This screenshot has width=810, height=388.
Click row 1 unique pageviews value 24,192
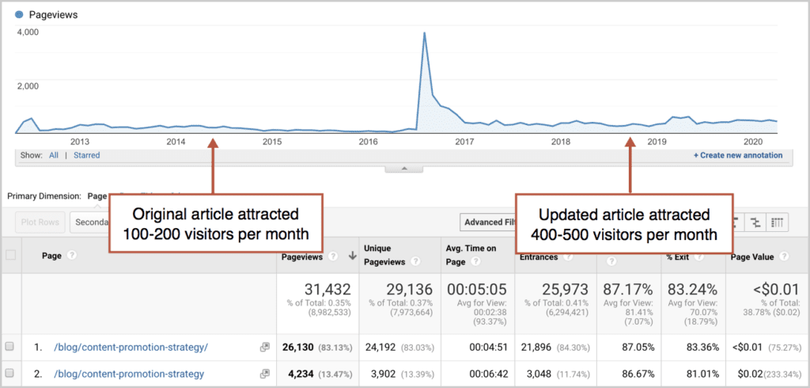pyautogui.click(x=380, y=348)
